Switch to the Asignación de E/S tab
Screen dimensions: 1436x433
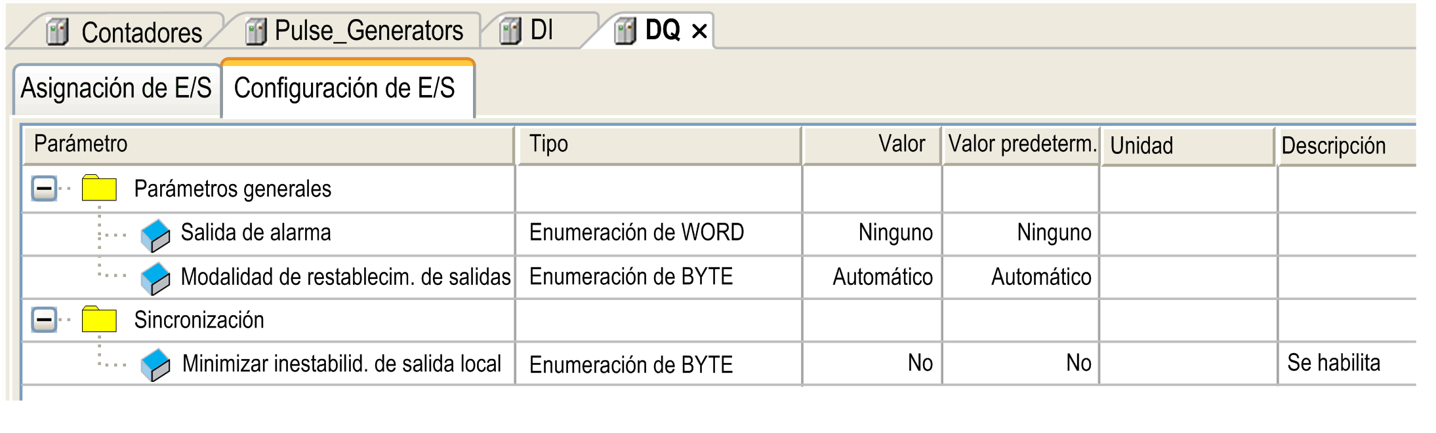[117, 89]
